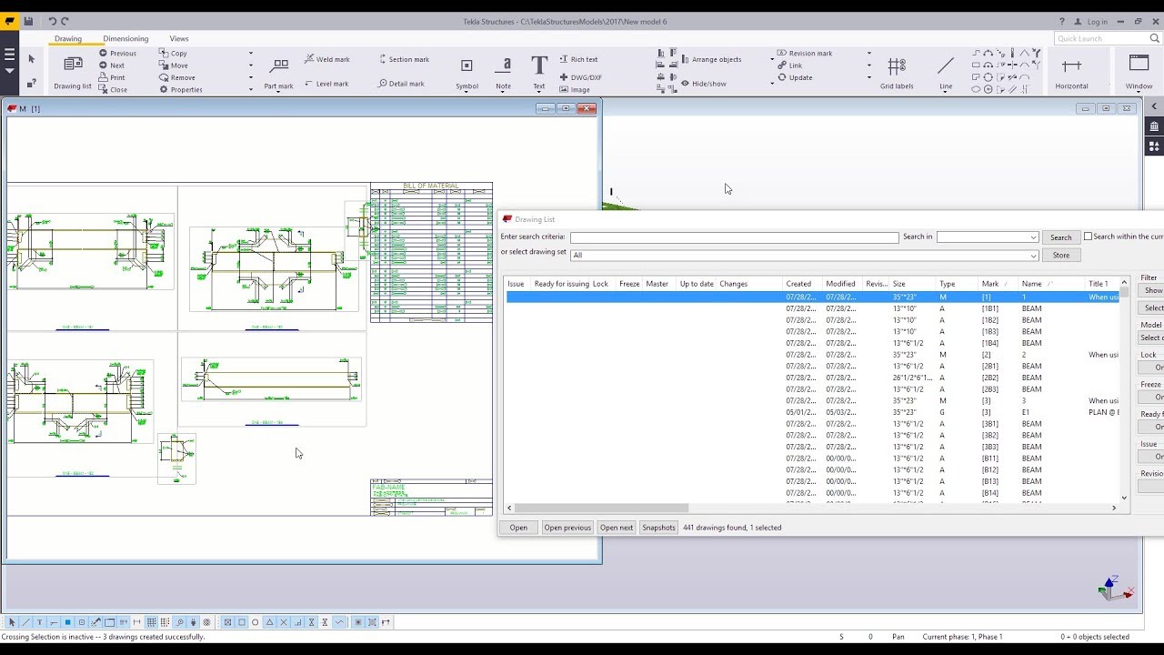Click the Open button in Drawing List
The height and width of the screenshot is (655, 1164).
point(518,528)
